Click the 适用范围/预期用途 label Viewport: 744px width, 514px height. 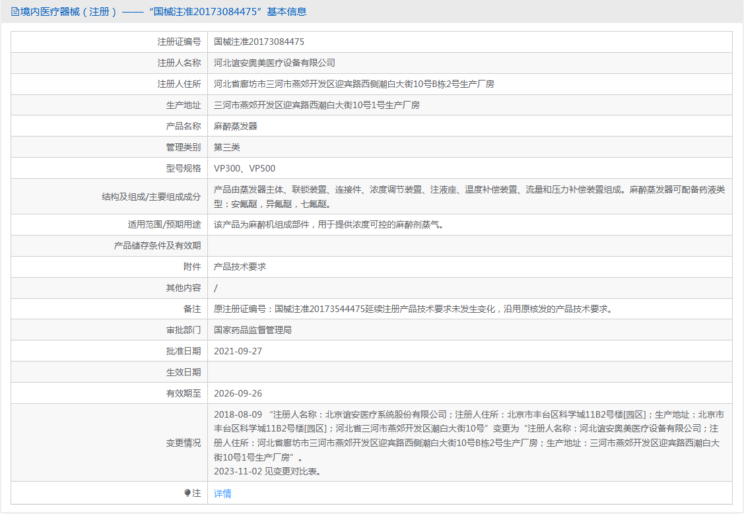164,225
